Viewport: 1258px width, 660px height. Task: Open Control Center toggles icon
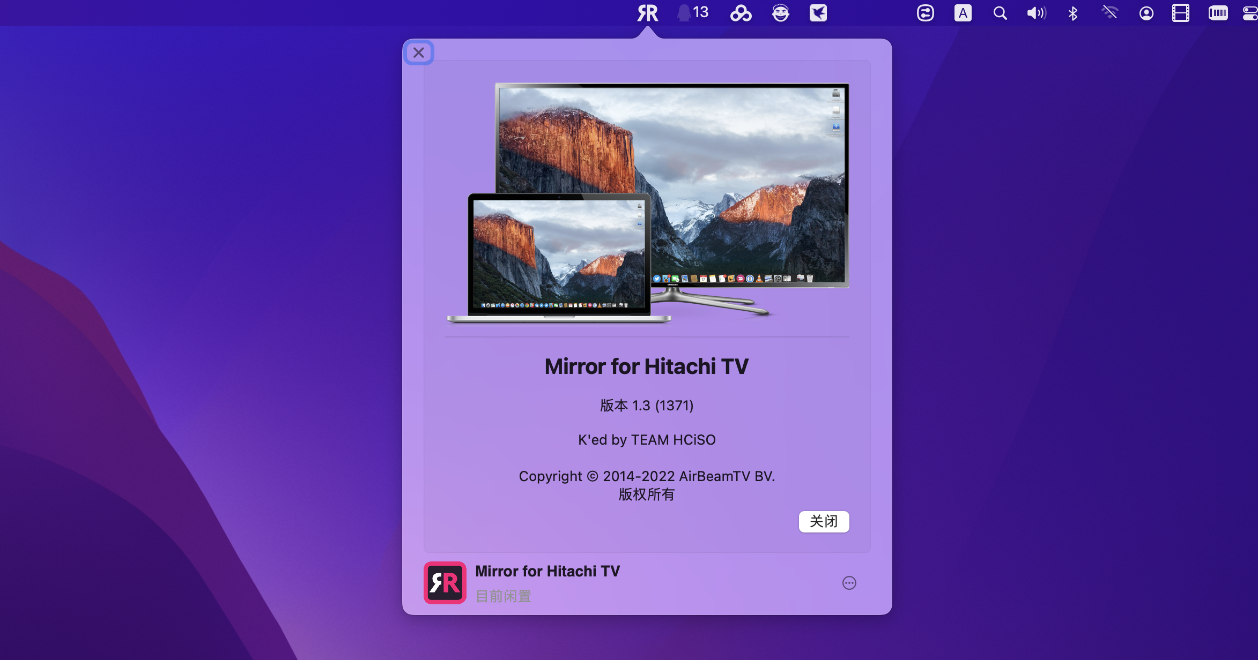pyautogui.click(x=1250, y=13)
